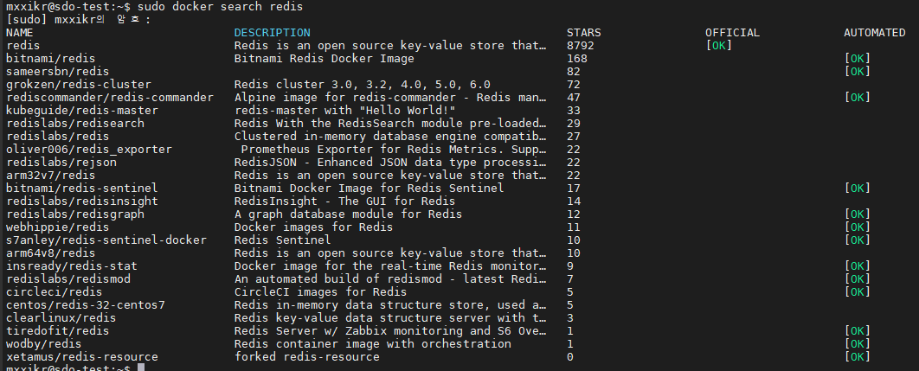Click the oliver006/redis_exporter image name
919x371 pixels.
[x=88, y=149]
